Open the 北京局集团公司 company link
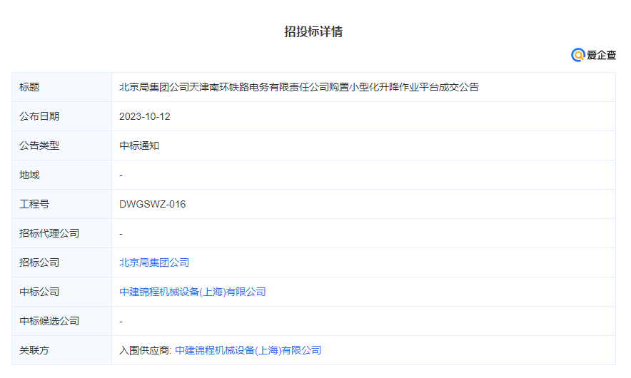This screenshot has height=378, width=631. click(154, 262)
